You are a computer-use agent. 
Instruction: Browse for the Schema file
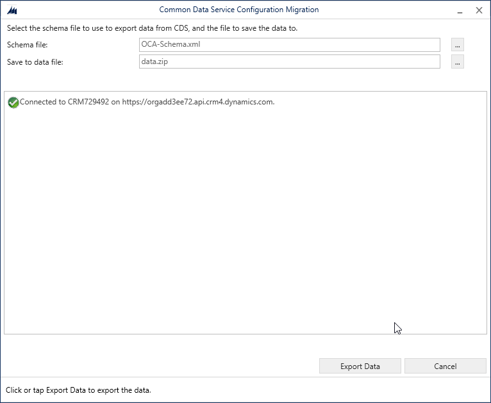(x=457, y=45)
